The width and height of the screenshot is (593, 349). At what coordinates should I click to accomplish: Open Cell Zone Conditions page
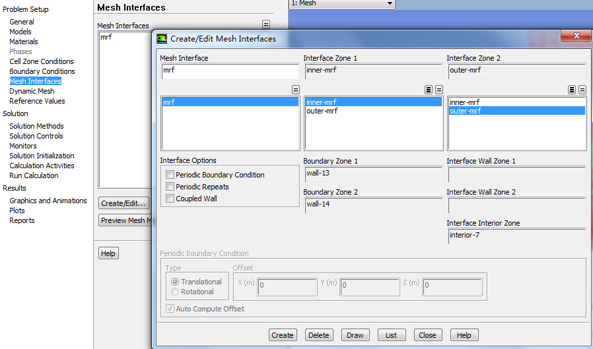(x=42, y=61)
